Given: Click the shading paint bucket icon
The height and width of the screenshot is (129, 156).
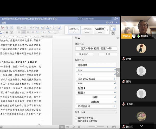Looking at the screenshot, I should [x=49, y=32].
